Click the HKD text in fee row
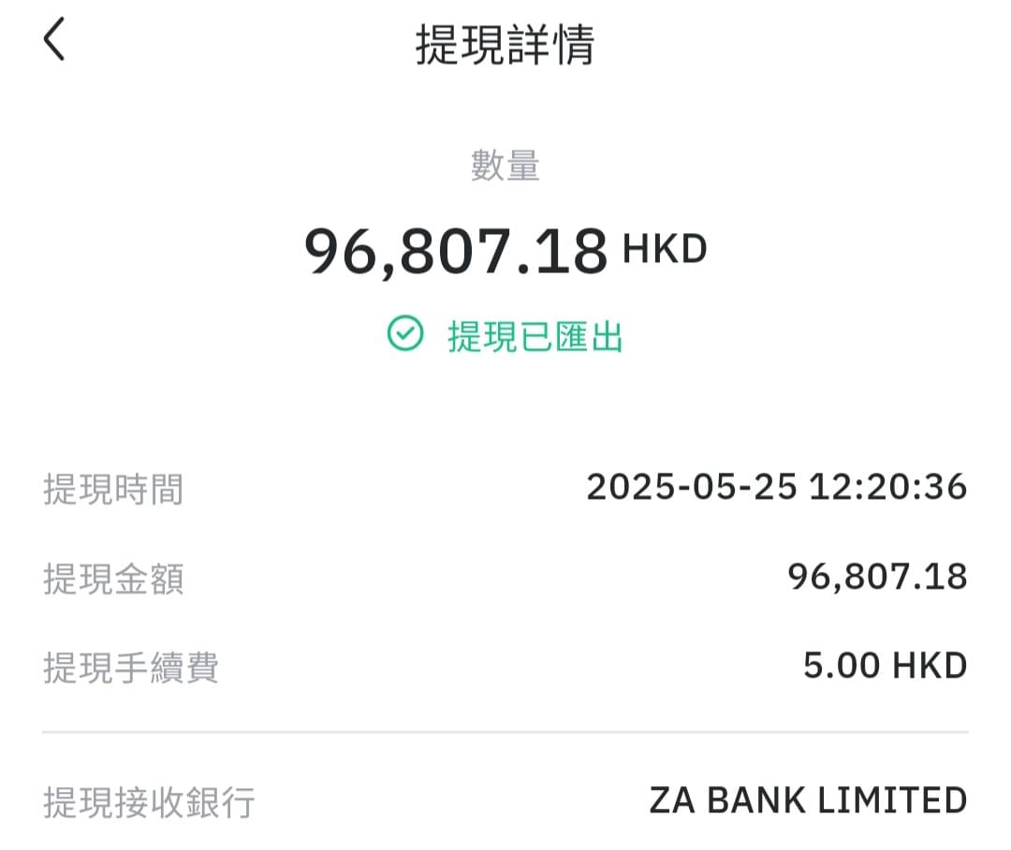This screenshot has width=1011, height=850. coord(930,666)
